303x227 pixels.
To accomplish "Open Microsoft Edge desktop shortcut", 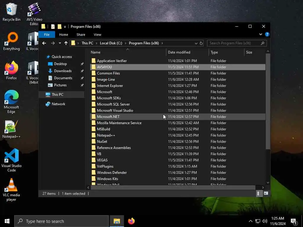I will 12,102.
